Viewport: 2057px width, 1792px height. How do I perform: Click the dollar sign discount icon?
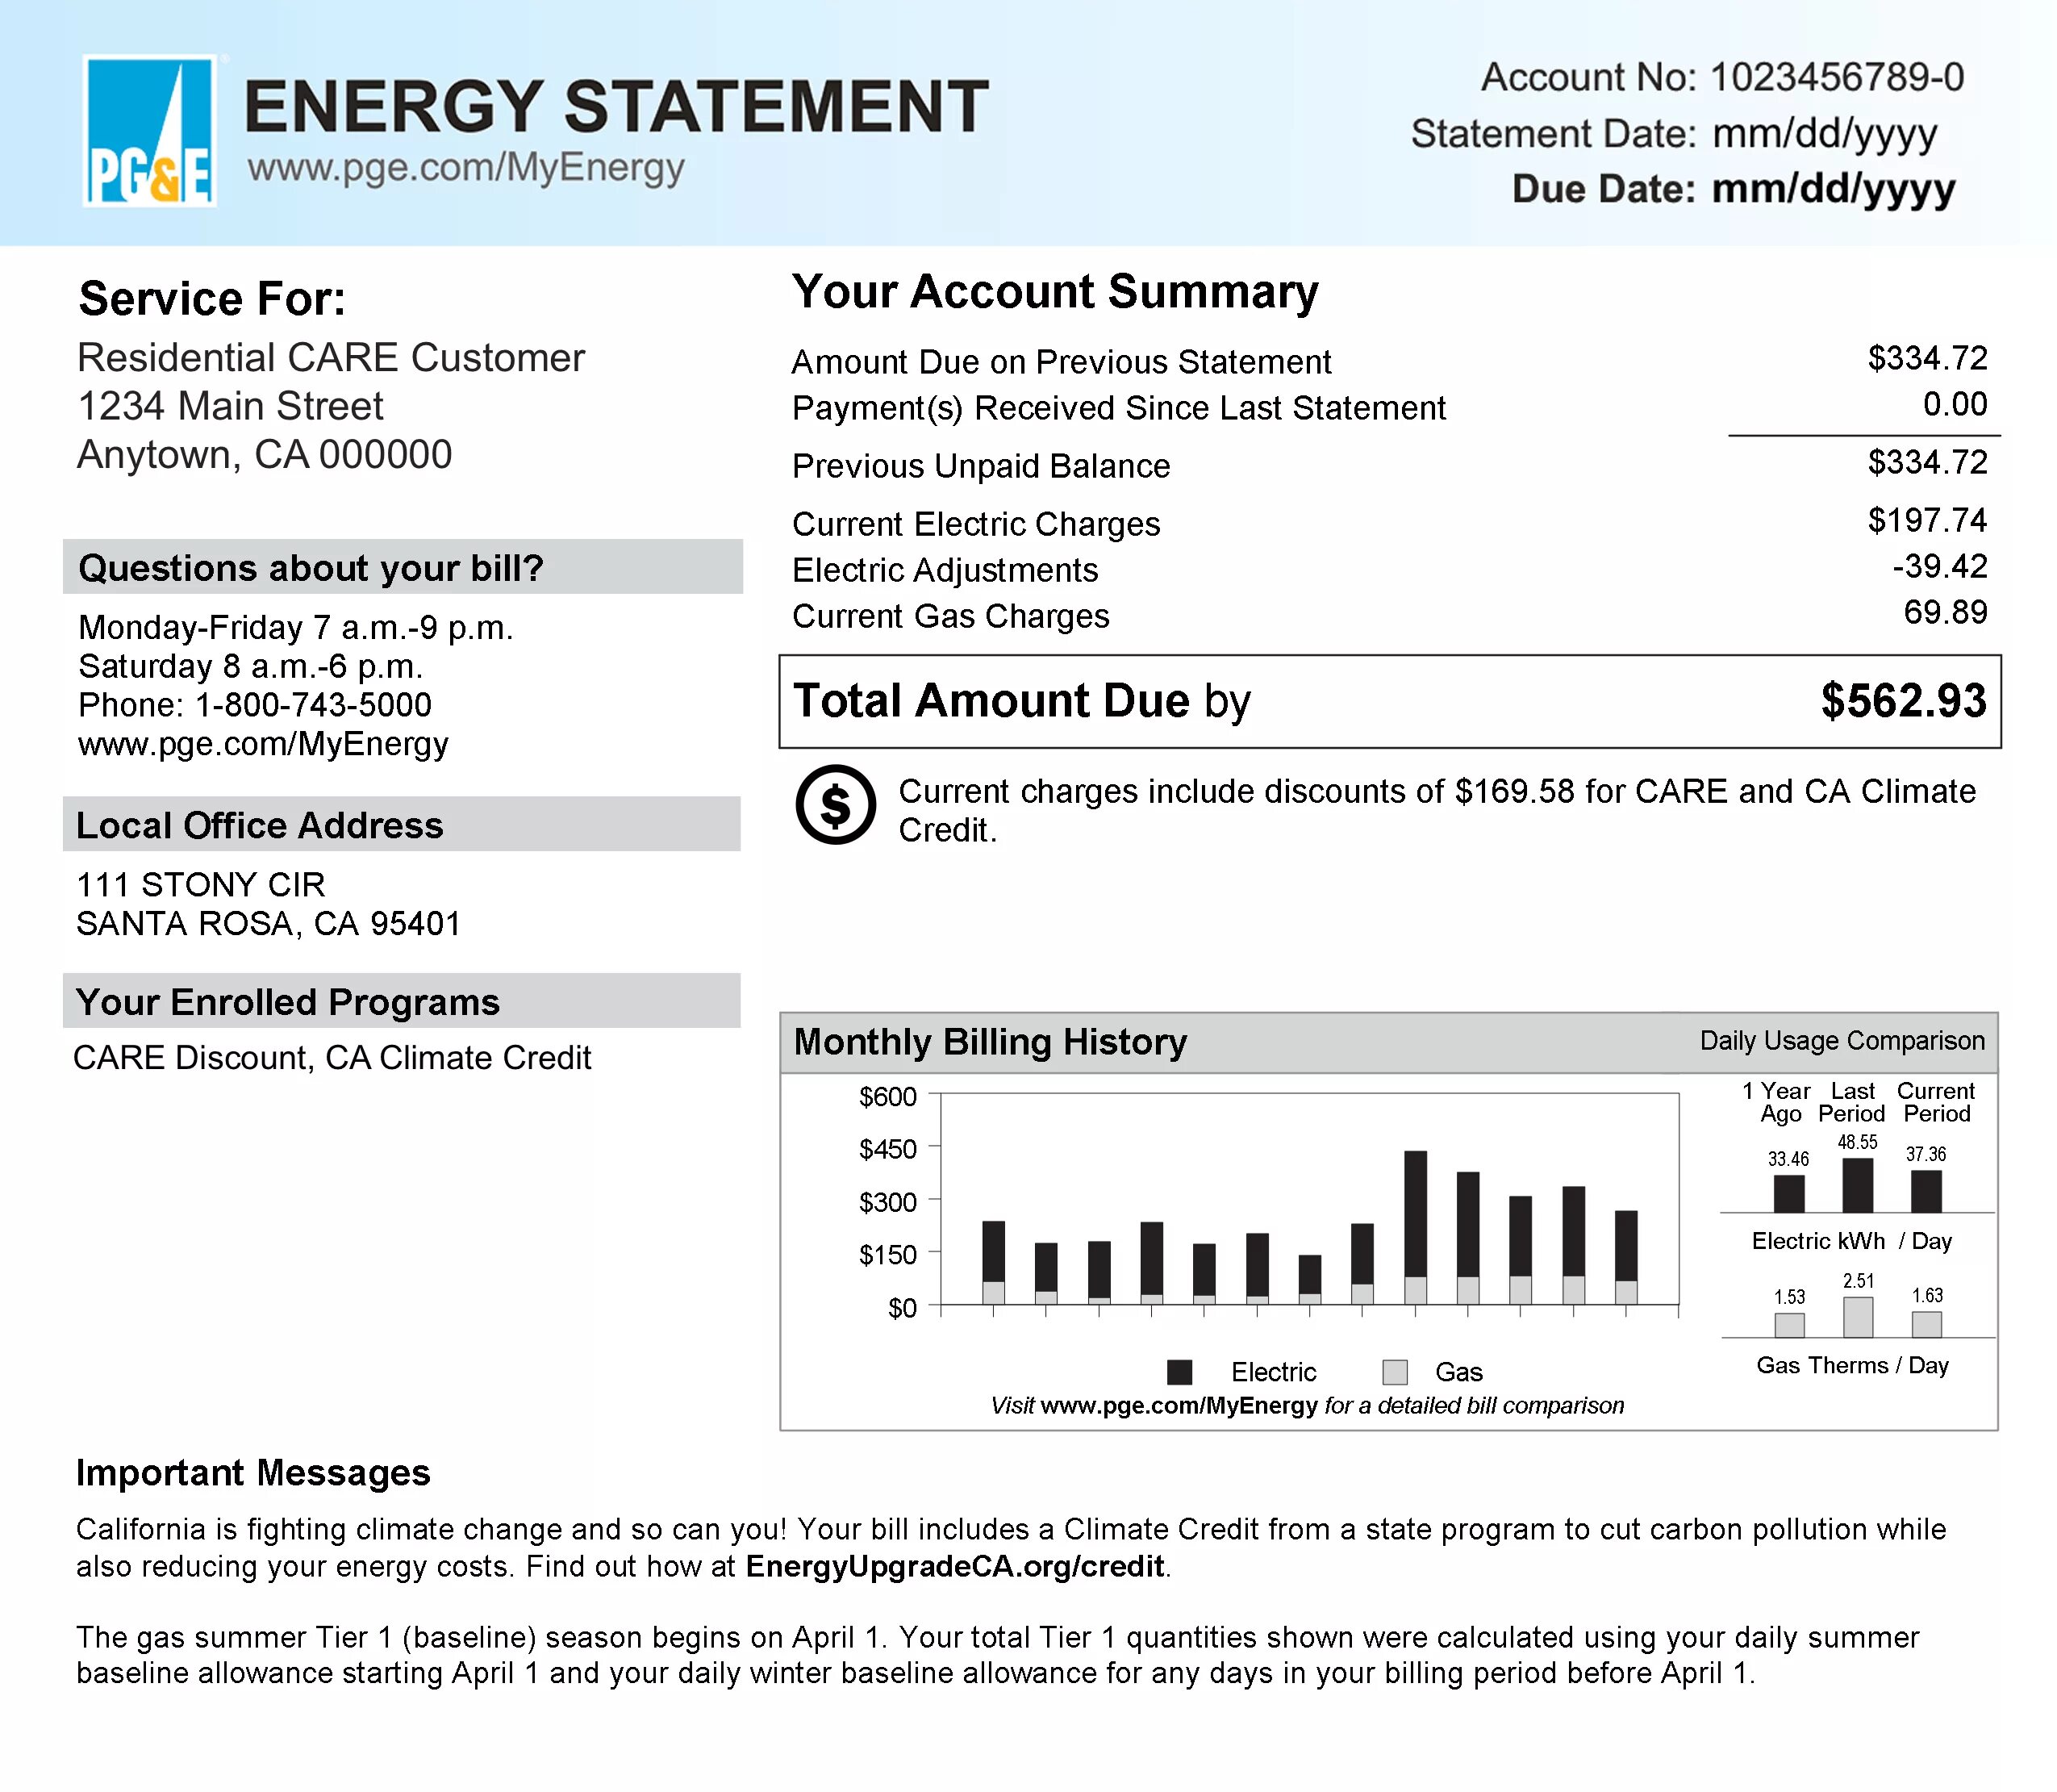836,804
